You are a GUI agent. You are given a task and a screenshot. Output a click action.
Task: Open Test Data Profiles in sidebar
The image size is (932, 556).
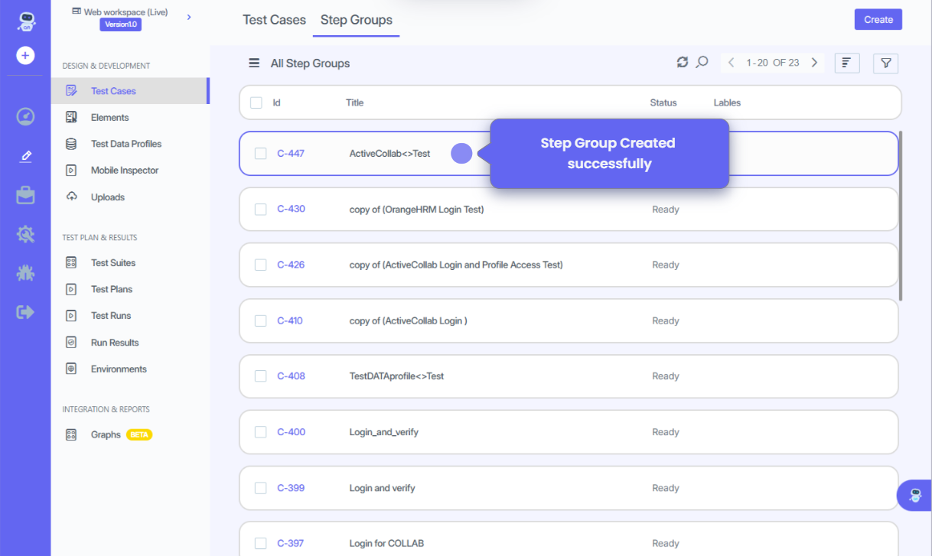click(x=125, y=144)
